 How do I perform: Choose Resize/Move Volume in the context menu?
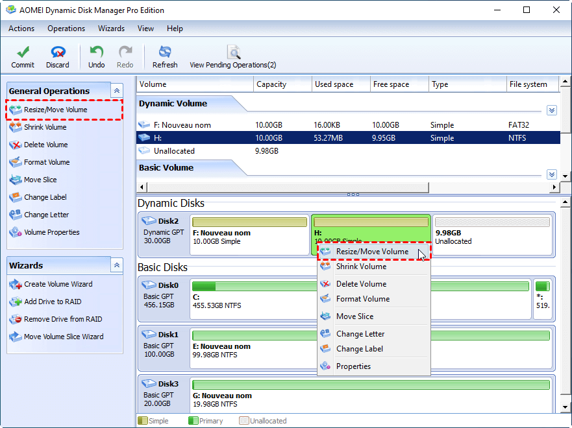coord(374,252)
